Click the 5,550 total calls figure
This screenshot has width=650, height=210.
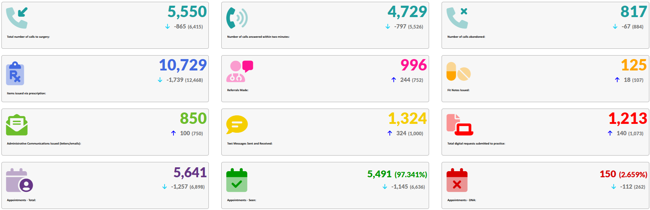pos(187,12)
